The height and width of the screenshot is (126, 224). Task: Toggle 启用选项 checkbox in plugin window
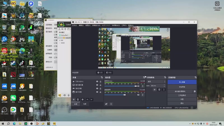click(55, 53)
